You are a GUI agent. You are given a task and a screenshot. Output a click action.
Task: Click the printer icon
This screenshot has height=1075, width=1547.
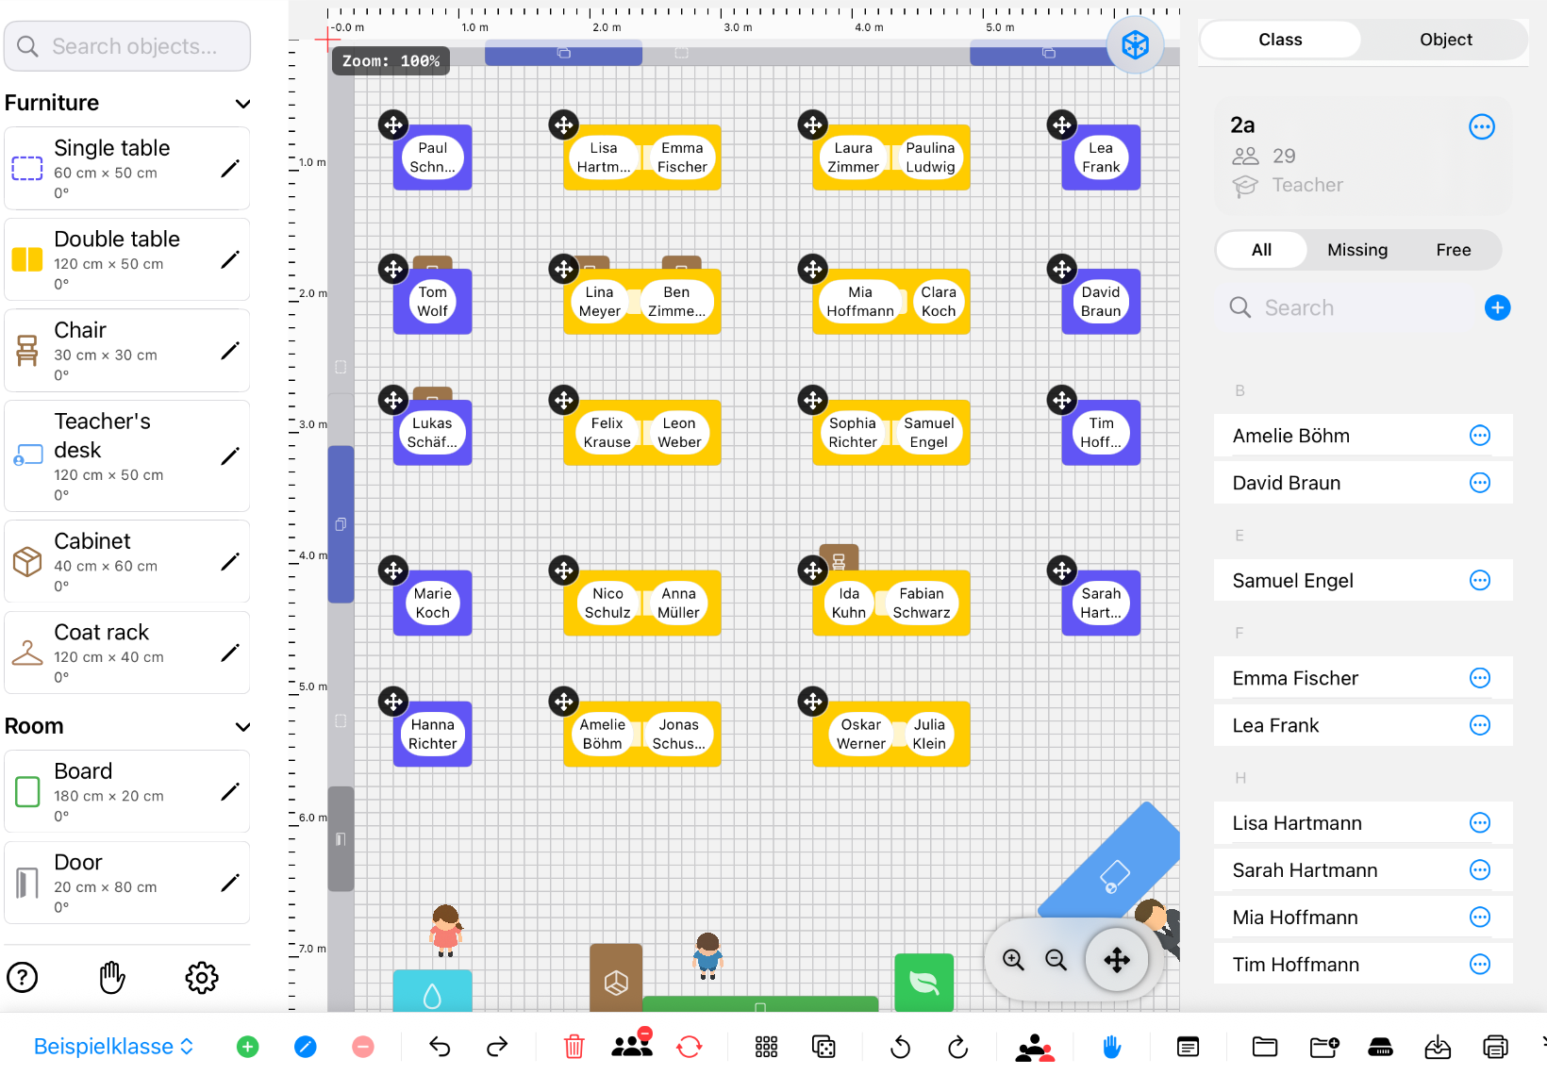[x=1495, y=1047]
